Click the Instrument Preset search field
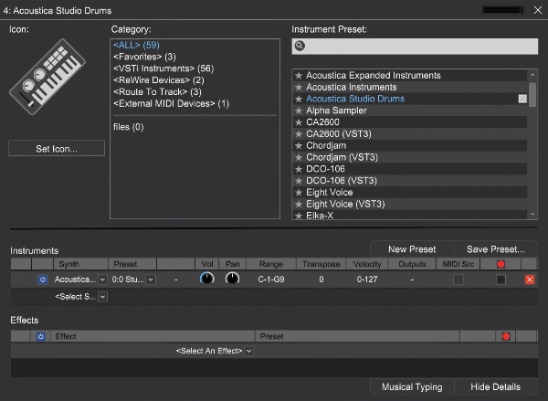 (415, 47)
